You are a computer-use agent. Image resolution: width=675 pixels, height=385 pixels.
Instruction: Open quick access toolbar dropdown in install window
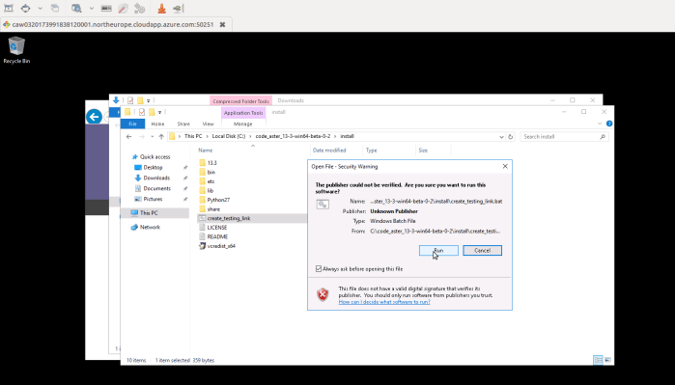159,112
